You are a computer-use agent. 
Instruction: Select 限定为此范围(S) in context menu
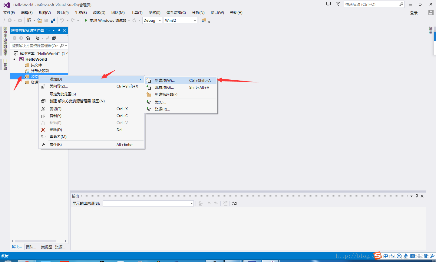(92, 94)
